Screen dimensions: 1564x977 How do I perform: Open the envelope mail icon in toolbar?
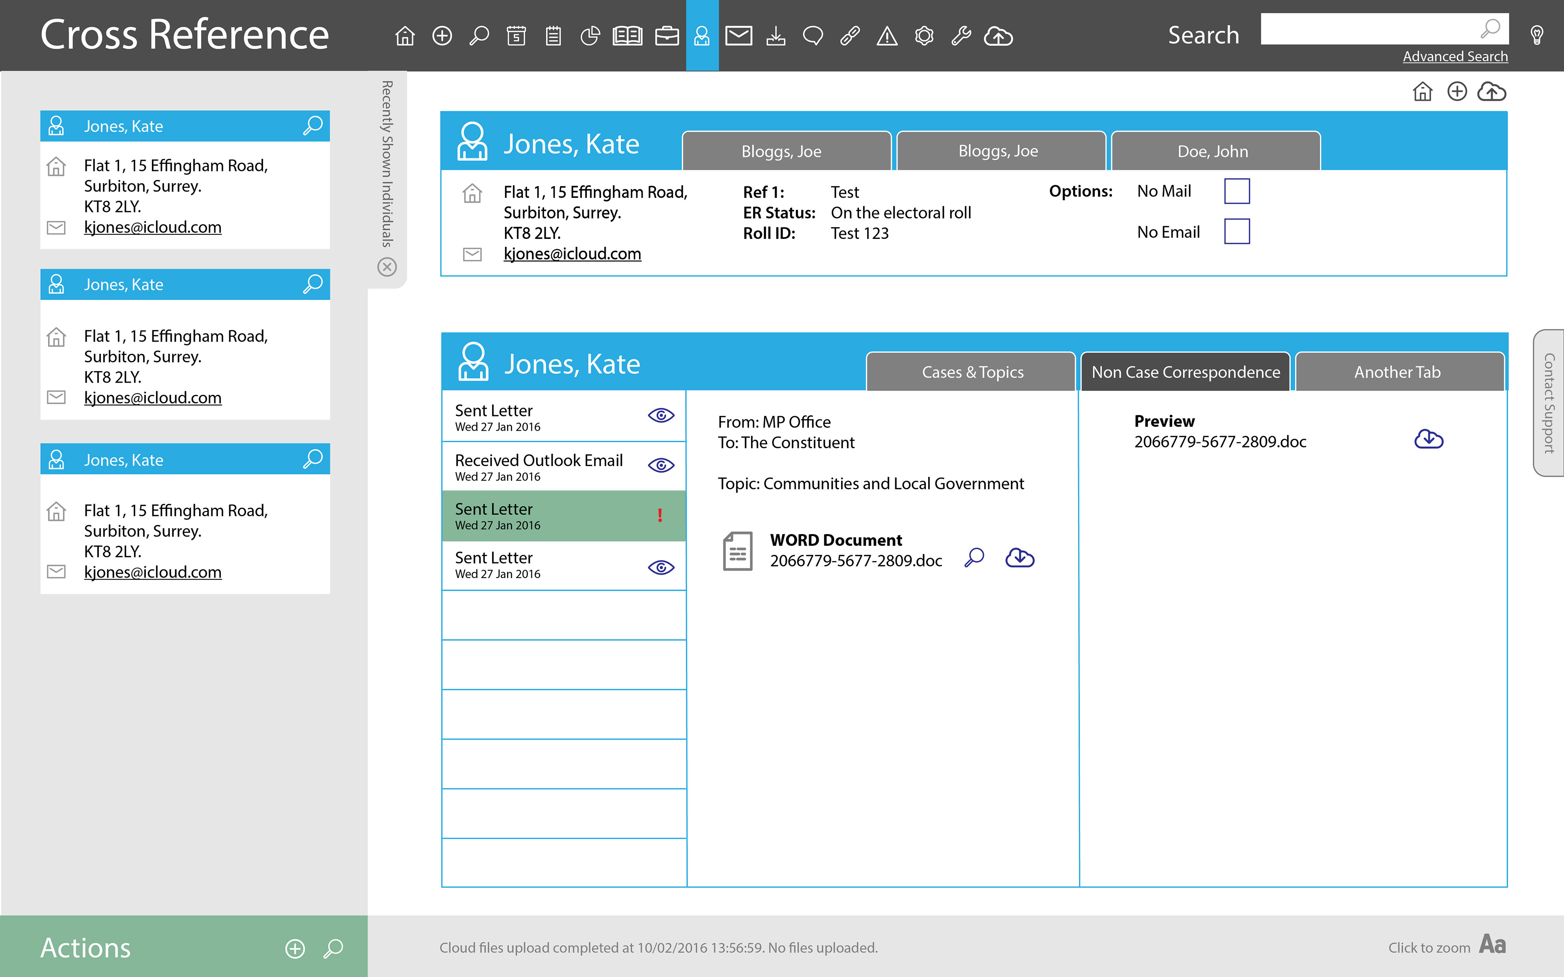click(x=738, y=35)
